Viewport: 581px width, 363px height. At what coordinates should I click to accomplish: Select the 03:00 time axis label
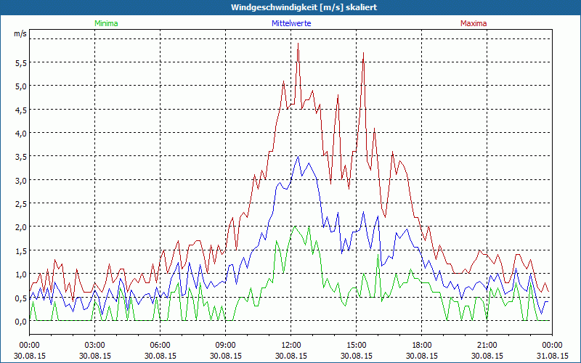coord(95,345)
